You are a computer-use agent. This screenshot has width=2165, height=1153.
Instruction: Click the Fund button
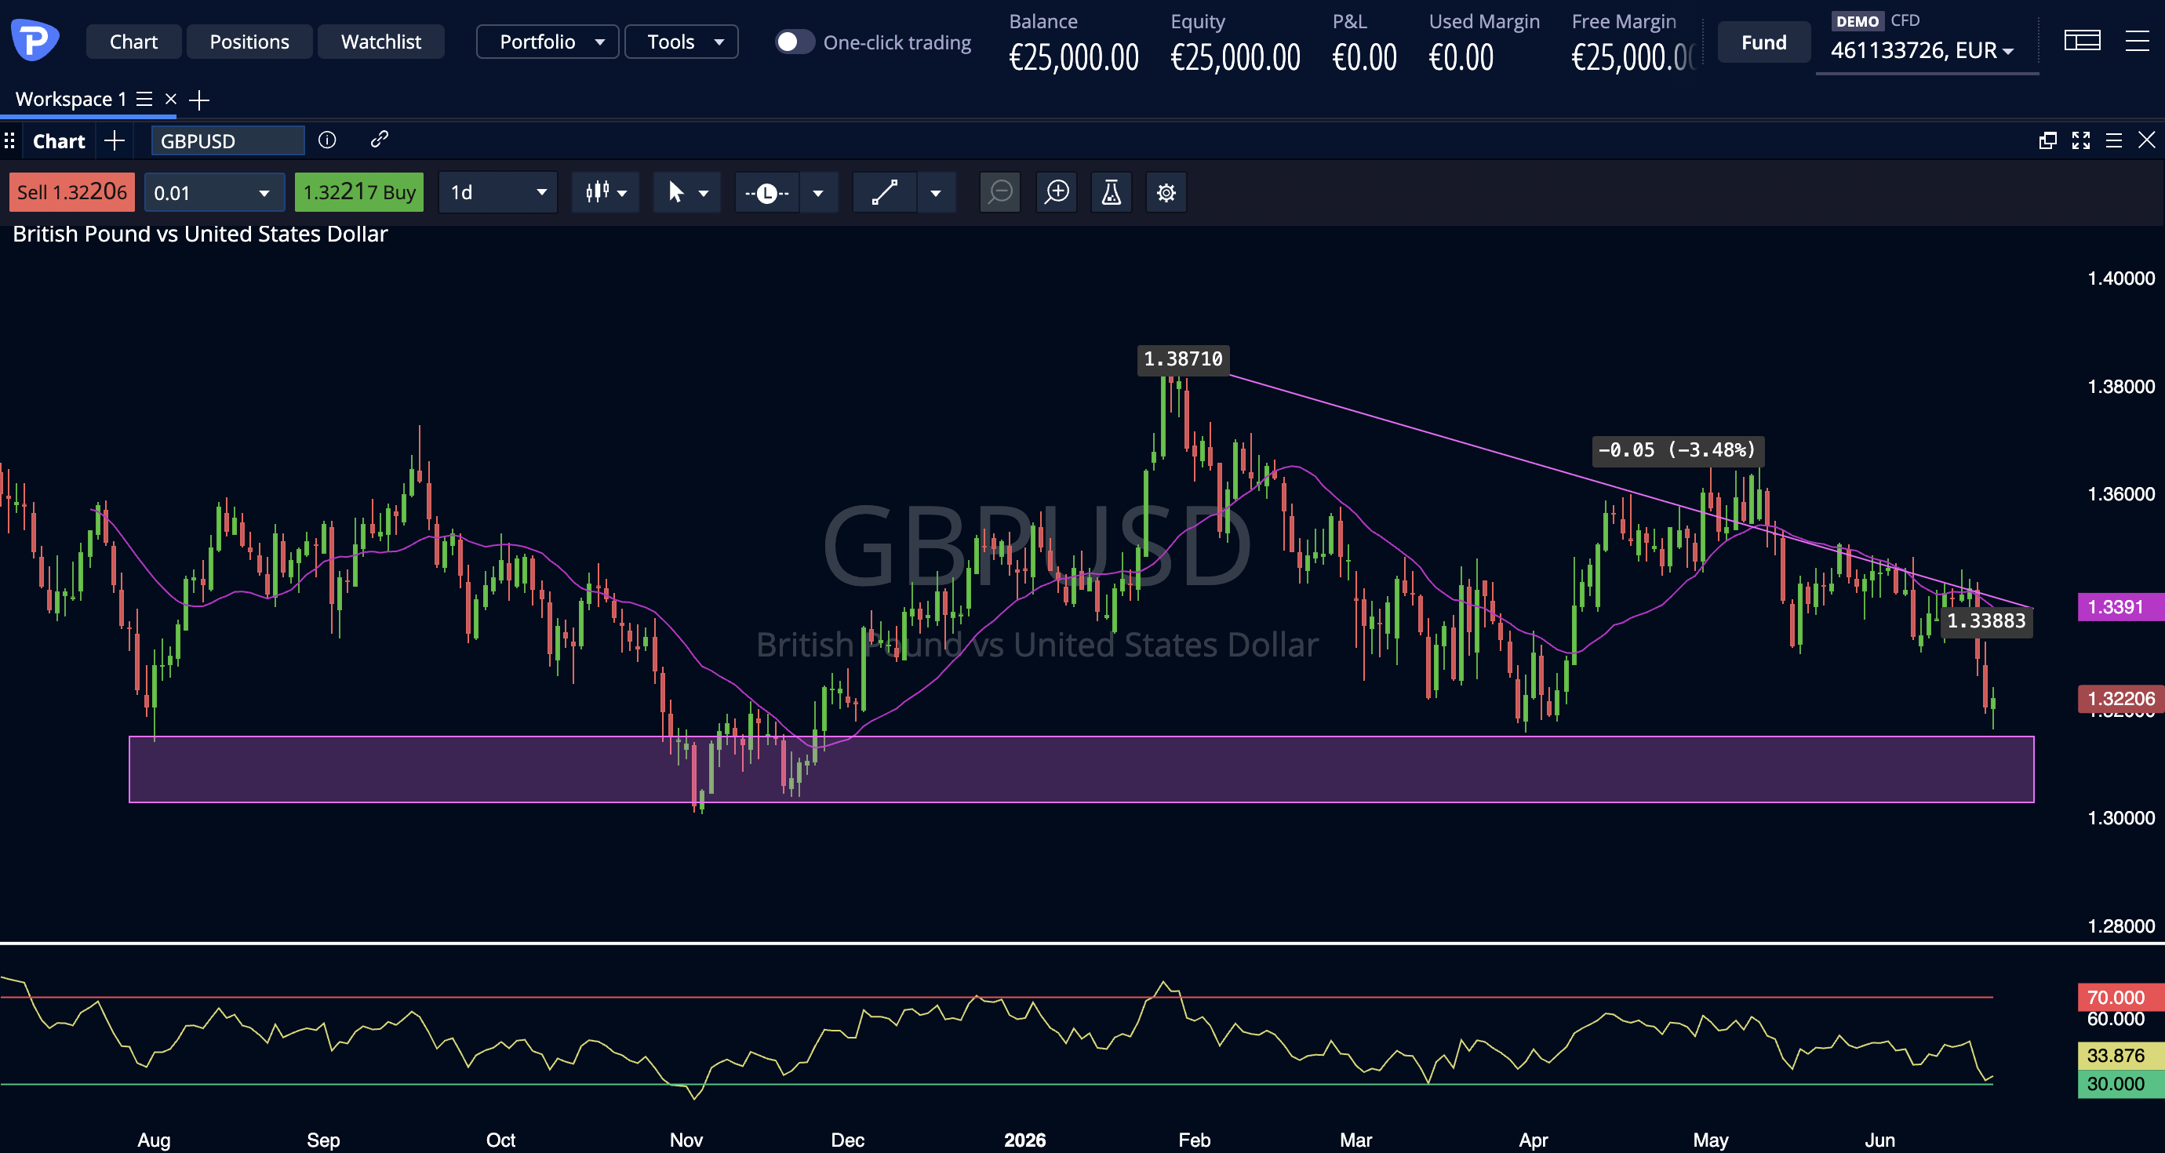click(x=1763, y=42)
